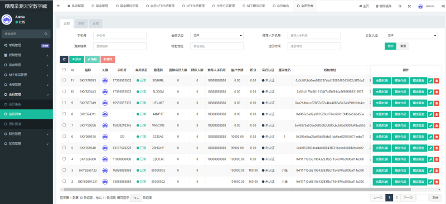Click the pencil edit icon for SKY587049
Image resolution: width=446 pixels, height=204 pixels.
pyautogui.click(x=430, y=103)
